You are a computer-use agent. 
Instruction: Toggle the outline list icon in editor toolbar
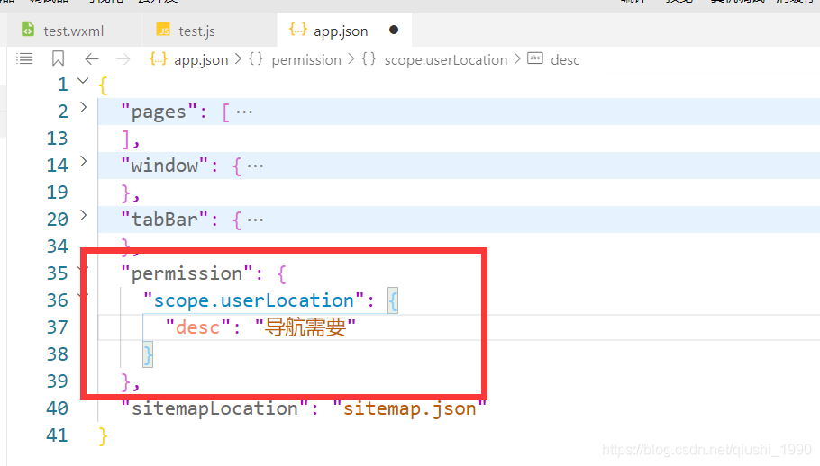point(24,58)
